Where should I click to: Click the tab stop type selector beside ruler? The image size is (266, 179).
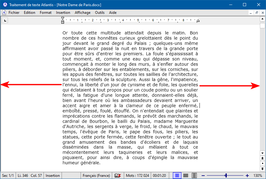[x=5, y=21]
